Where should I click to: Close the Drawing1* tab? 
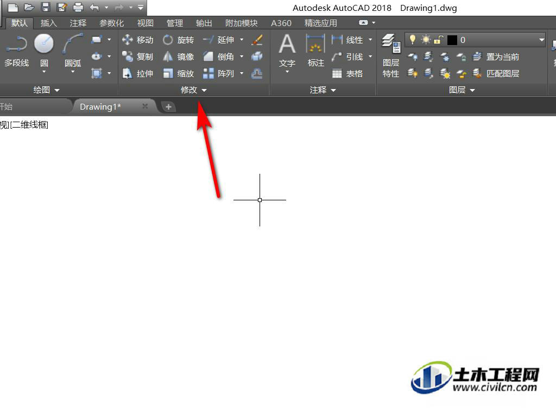click(x=144, y=106)
